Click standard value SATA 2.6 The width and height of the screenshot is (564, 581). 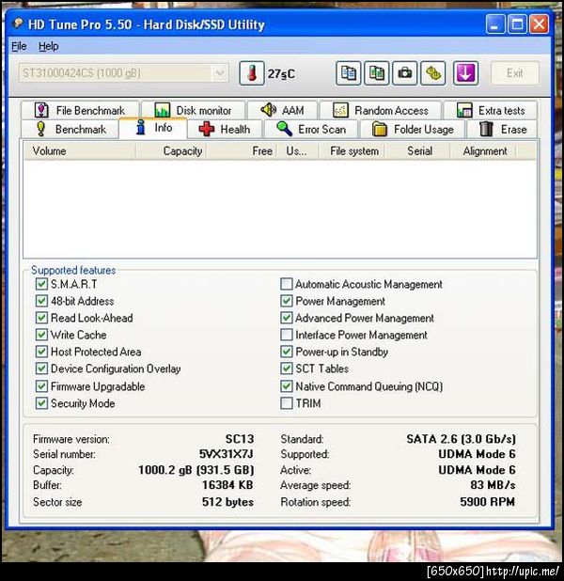coord(461,439)
